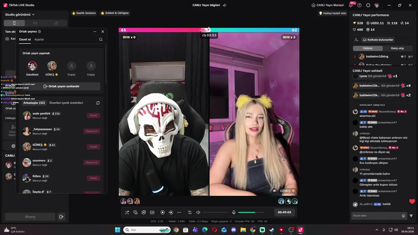
Task: Open the three-dot more options menu
Action: (x=179, y=212)
